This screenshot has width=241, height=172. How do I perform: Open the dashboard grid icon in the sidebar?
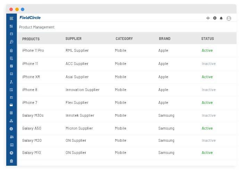(11, 26)
